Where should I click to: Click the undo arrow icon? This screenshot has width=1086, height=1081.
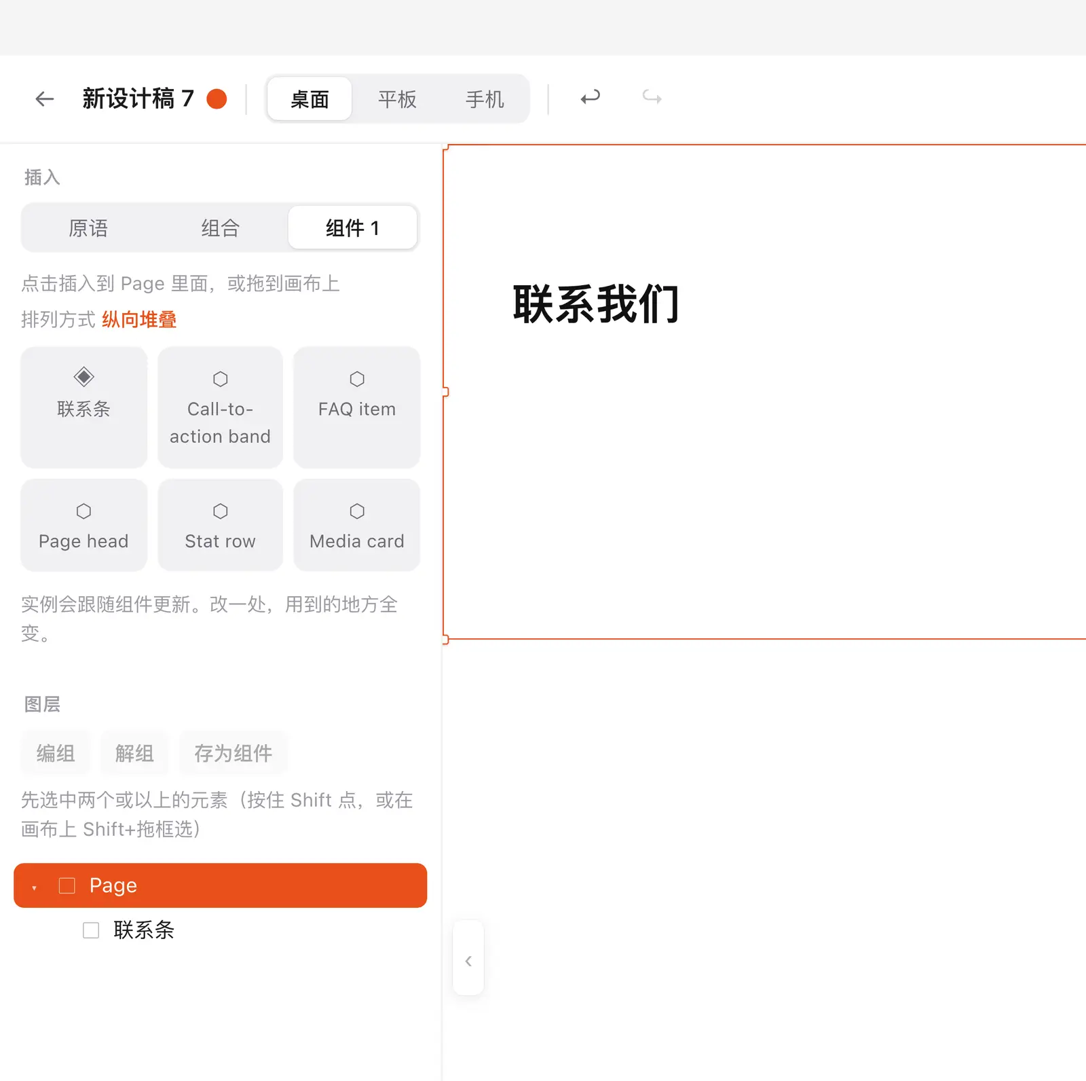point(591,98)
